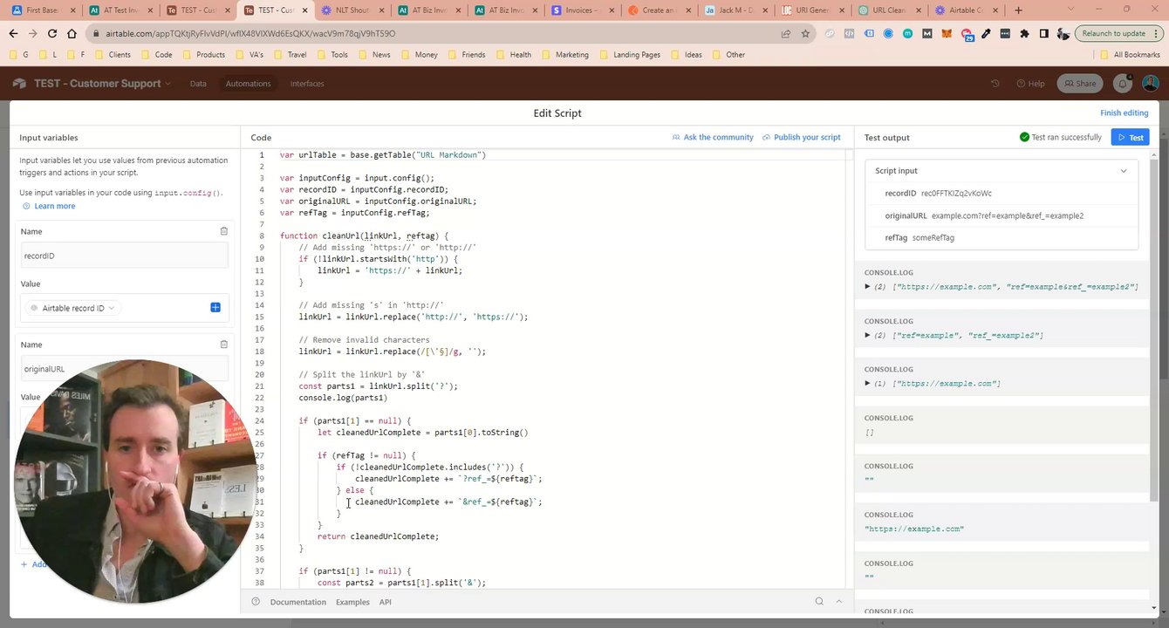The image size is (1169, 628).
Task: Open a new browser tab with the plus
Action: pos(1018,10)
